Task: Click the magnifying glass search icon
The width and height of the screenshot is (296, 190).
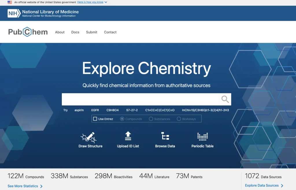Action: 225,99
